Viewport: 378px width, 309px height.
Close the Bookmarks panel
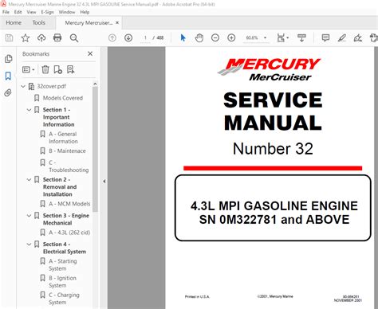click(x=90, y=54)
